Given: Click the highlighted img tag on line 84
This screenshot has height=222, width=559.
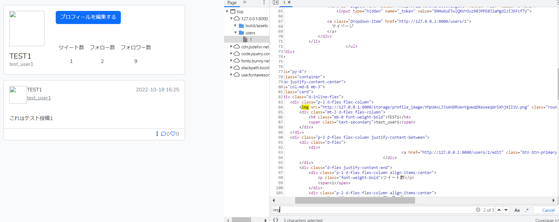Looking at the screenshot, I should click(305, 107).
